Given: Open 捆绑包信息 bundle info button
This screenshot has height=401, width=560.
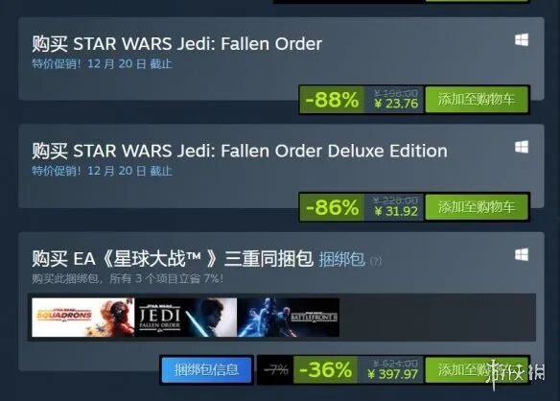Looking at the screenshot, I should (206, 369).
